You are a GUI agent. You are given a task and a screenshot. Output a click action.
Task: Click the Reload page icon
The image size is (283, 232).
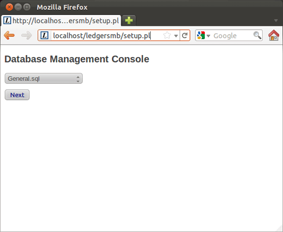pyautogui.click(x=185, y=35)
